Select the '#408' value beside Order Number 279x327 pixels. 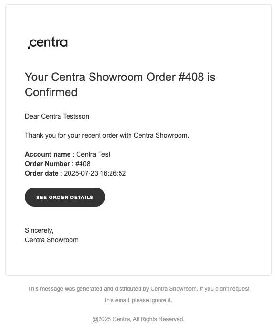tap(83, 164)
